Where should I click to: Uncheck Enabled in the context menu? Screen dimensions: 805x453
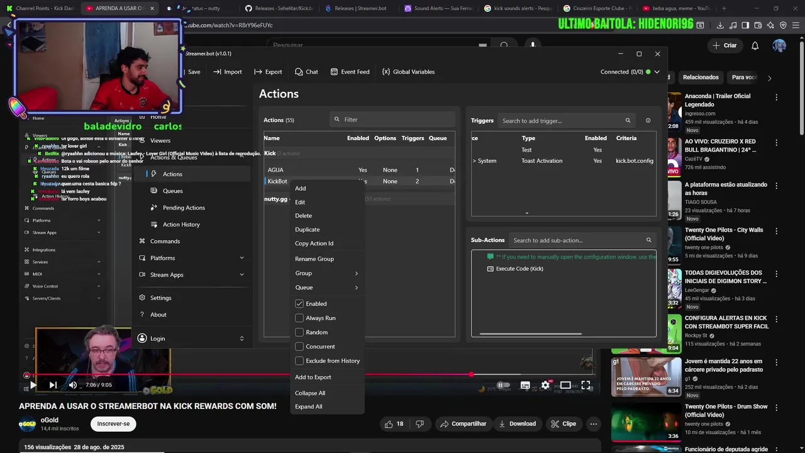[x=299, y=304]
